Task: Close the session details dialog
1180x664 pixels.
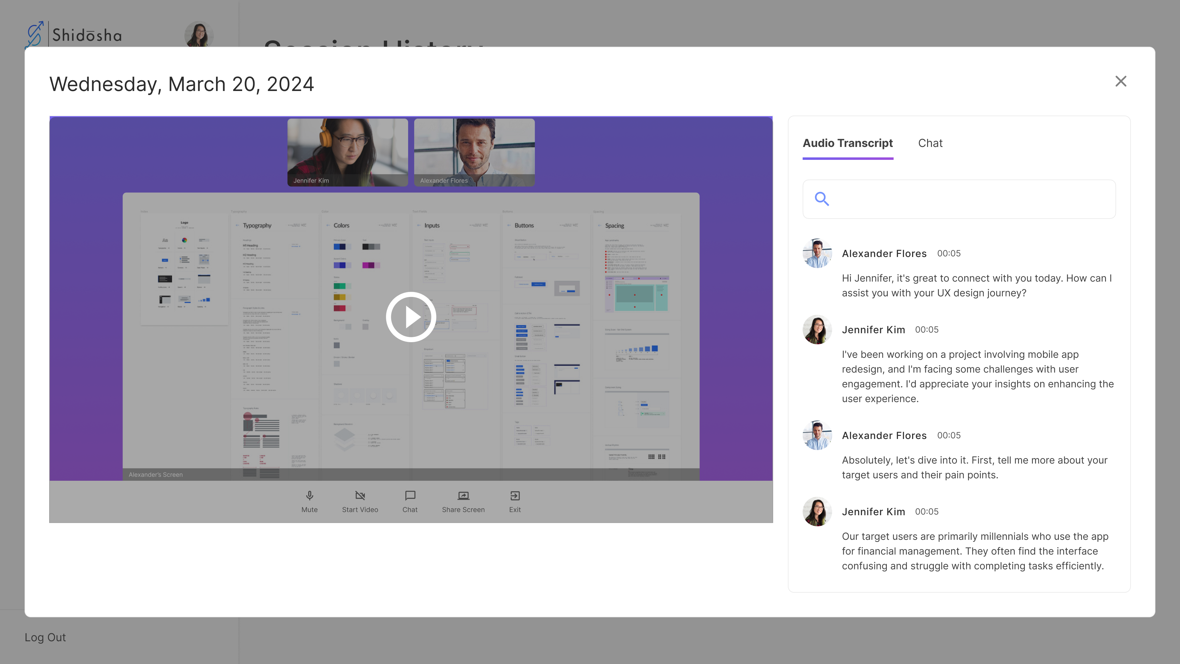Action: pos(1120,81)
